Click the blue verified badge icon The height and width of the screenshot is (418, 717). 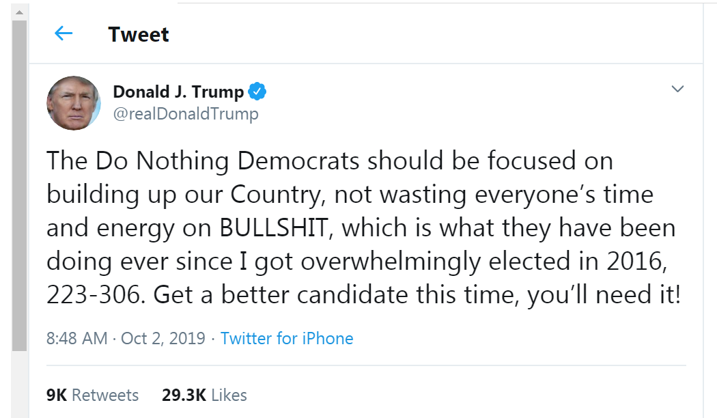click(x=257, y=92)
